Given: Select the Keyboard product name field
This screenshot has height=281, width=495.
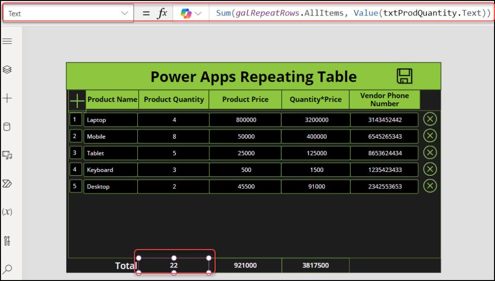Looking at the screenshot, I should click(111, 169).
